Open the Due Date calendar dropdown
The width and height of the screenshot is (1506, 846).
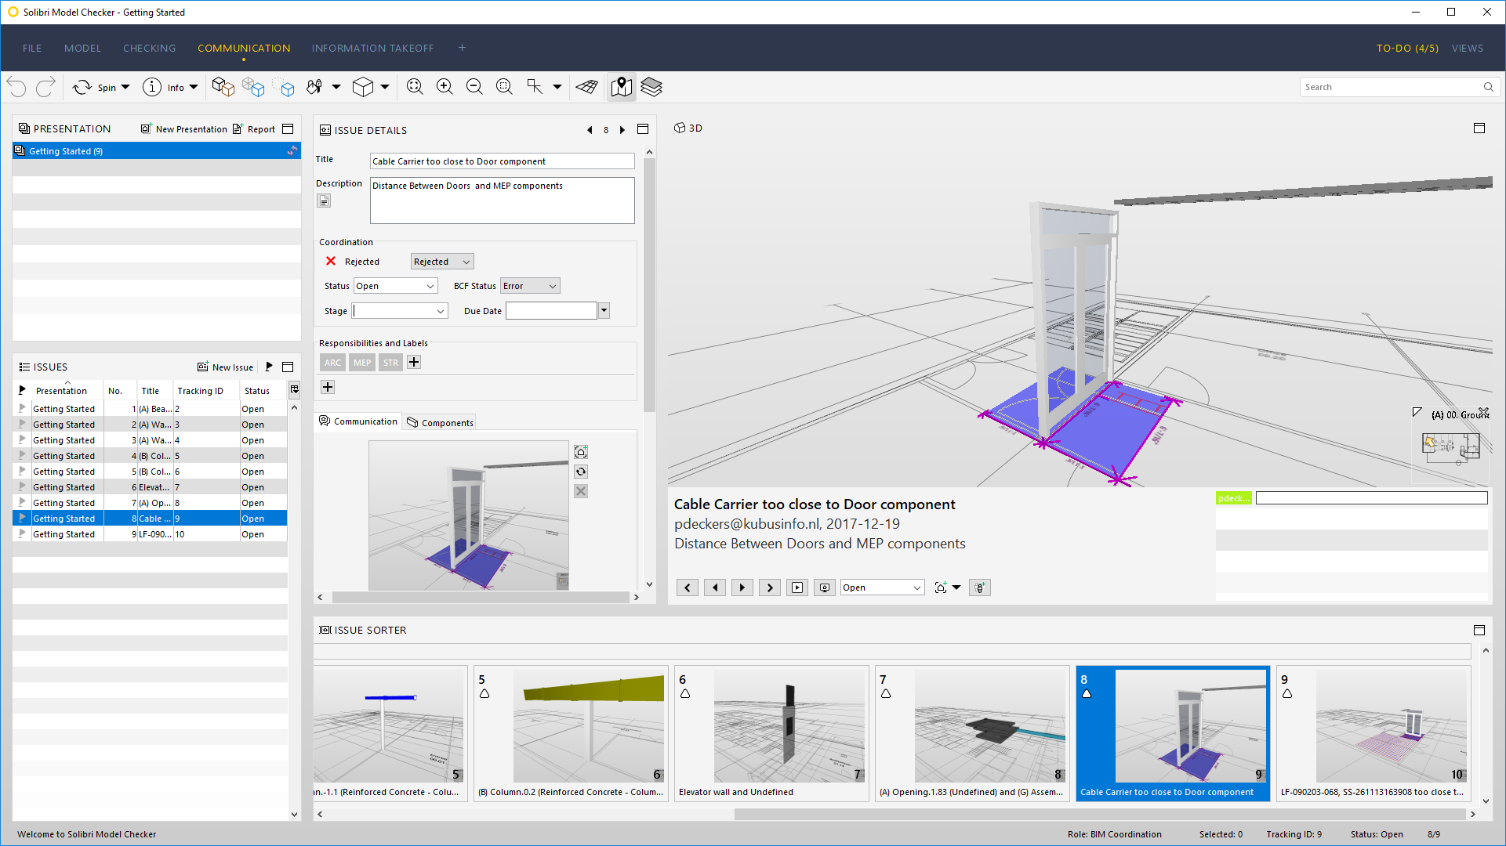coord(604,311)
